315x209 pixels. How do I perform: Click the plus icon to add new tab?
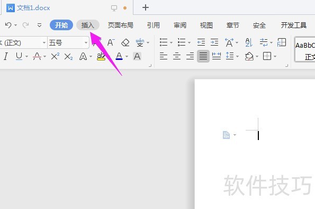click(x=146, y=7)
